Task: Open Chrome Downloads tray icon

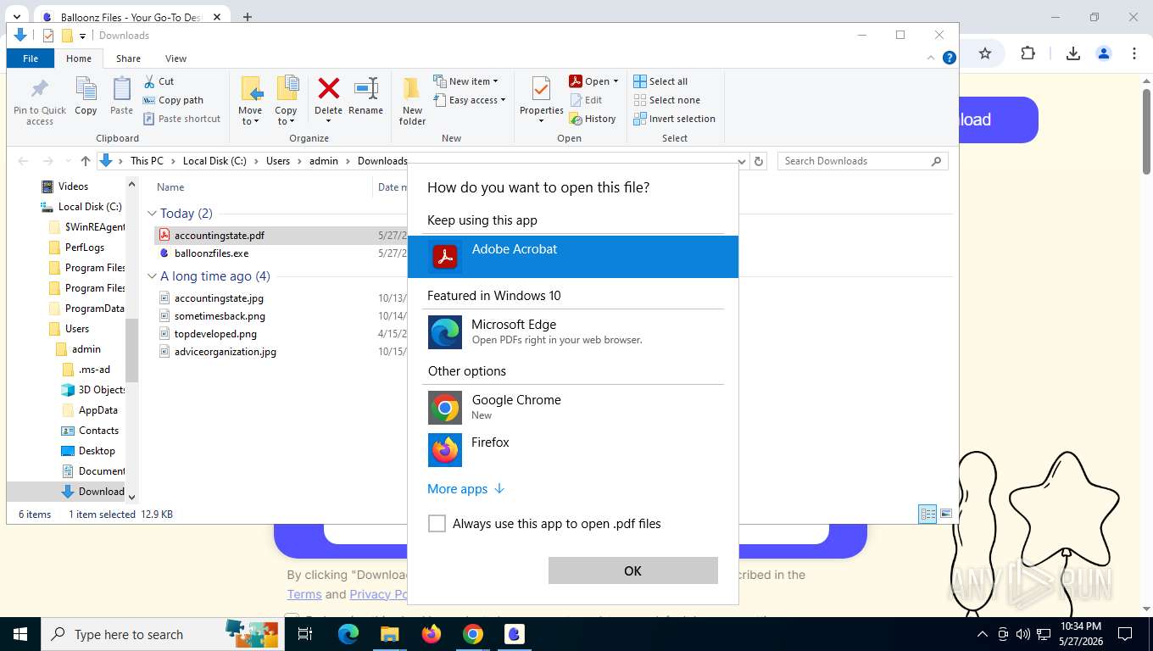Action: pyautogui.click(x=1072, y=53)
